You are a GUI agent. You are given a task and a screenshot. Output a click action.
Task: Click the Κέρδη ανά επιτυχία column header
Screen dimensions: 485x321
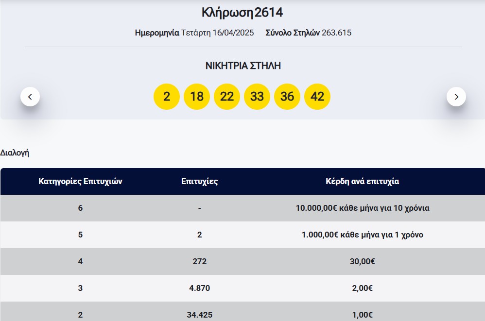tap(362, 182)
